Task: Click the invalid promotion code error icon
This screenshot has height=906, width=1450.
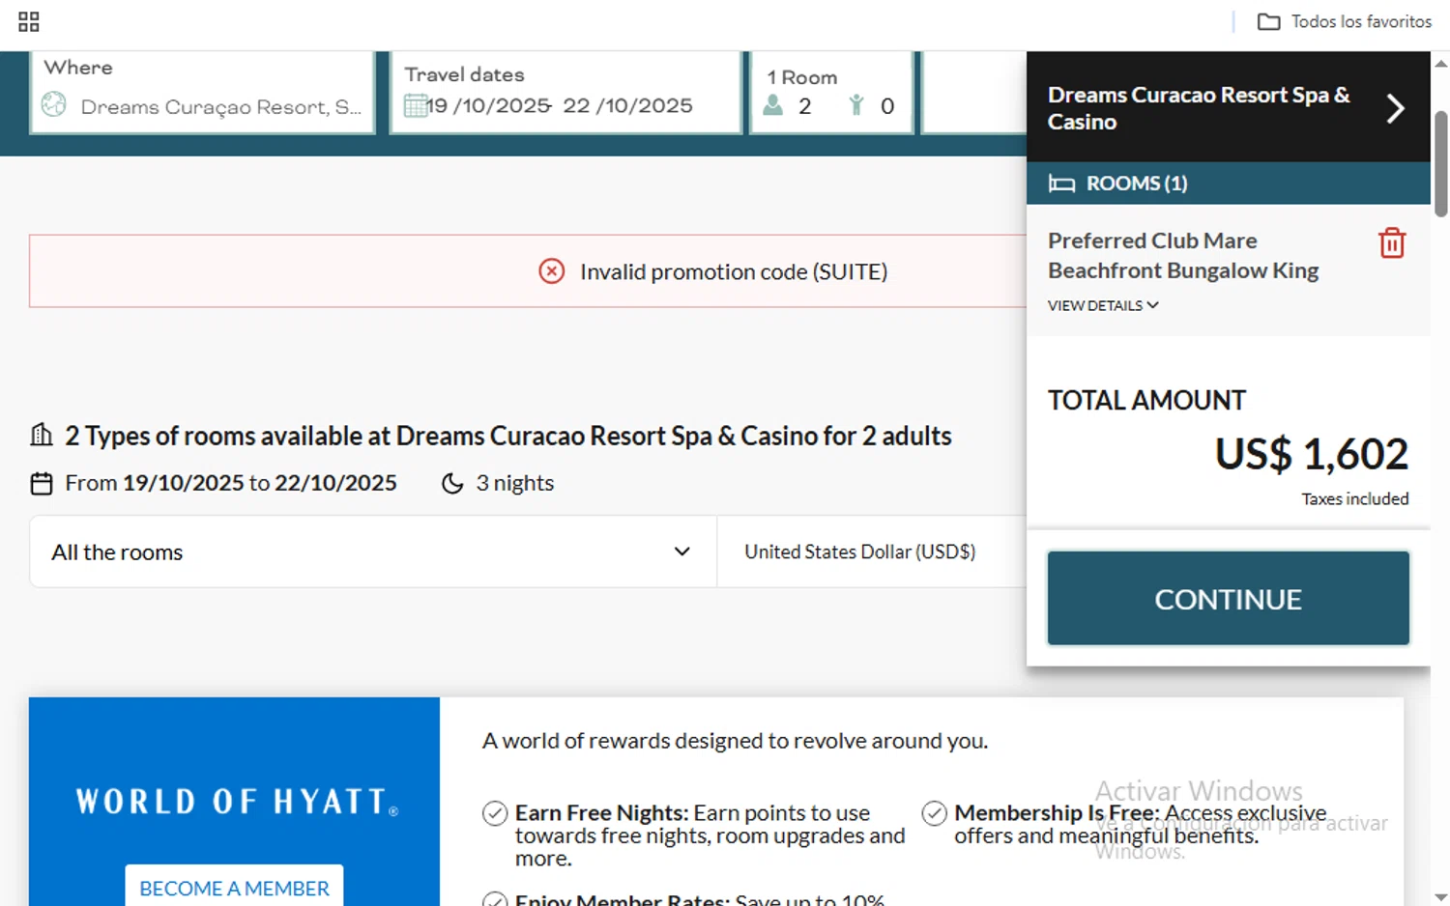Action: tap(551, 271)
